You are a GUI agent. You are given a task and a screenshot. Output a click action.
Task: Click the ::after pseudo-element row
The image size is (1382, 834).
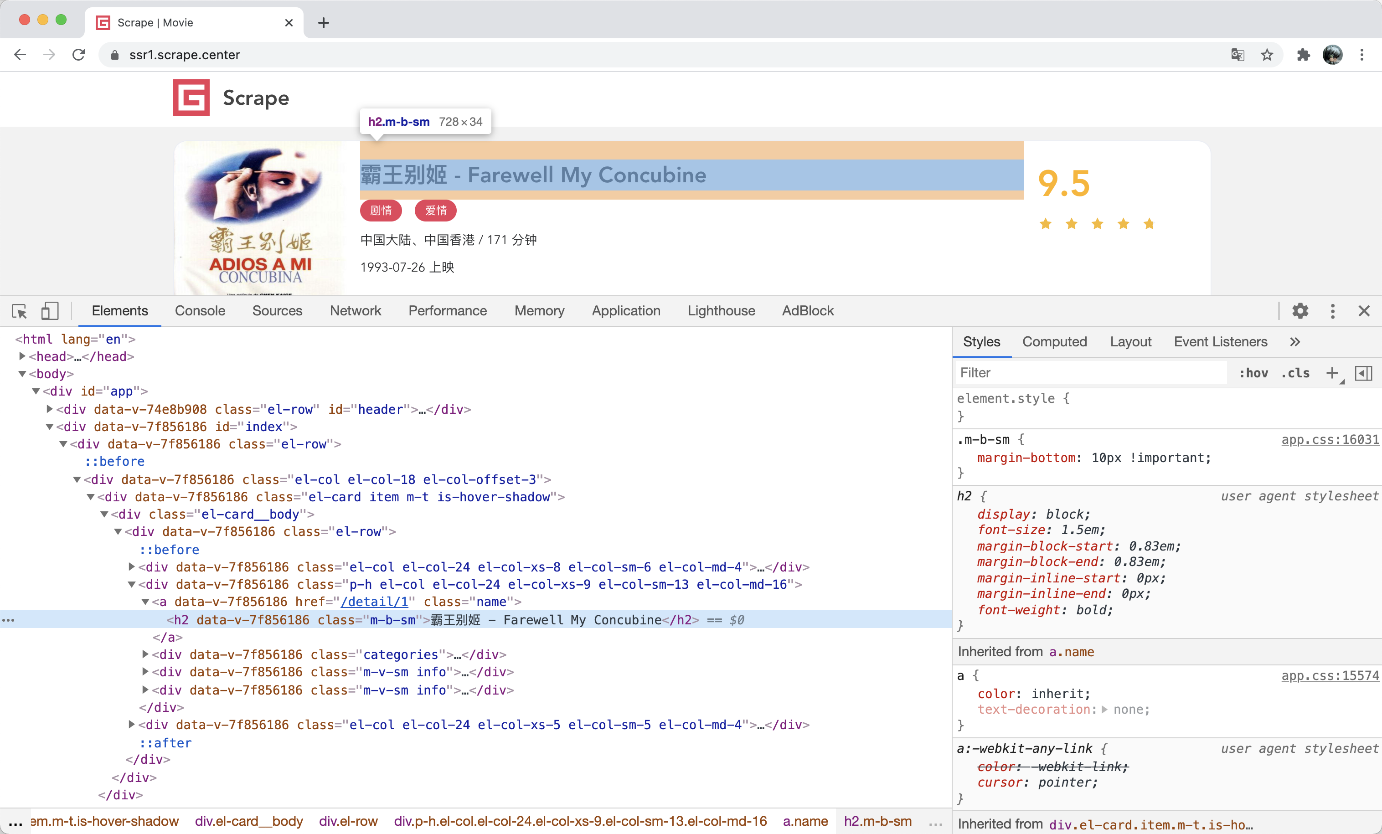tap(165, 742)
